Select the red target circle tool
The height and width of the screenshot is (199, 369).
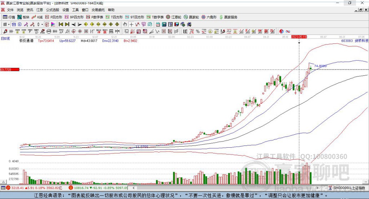(74, 32)
